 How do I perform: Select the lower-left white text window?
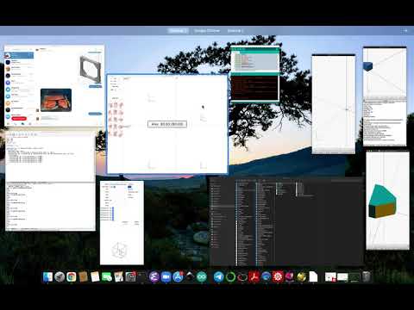tap(50, 207)
